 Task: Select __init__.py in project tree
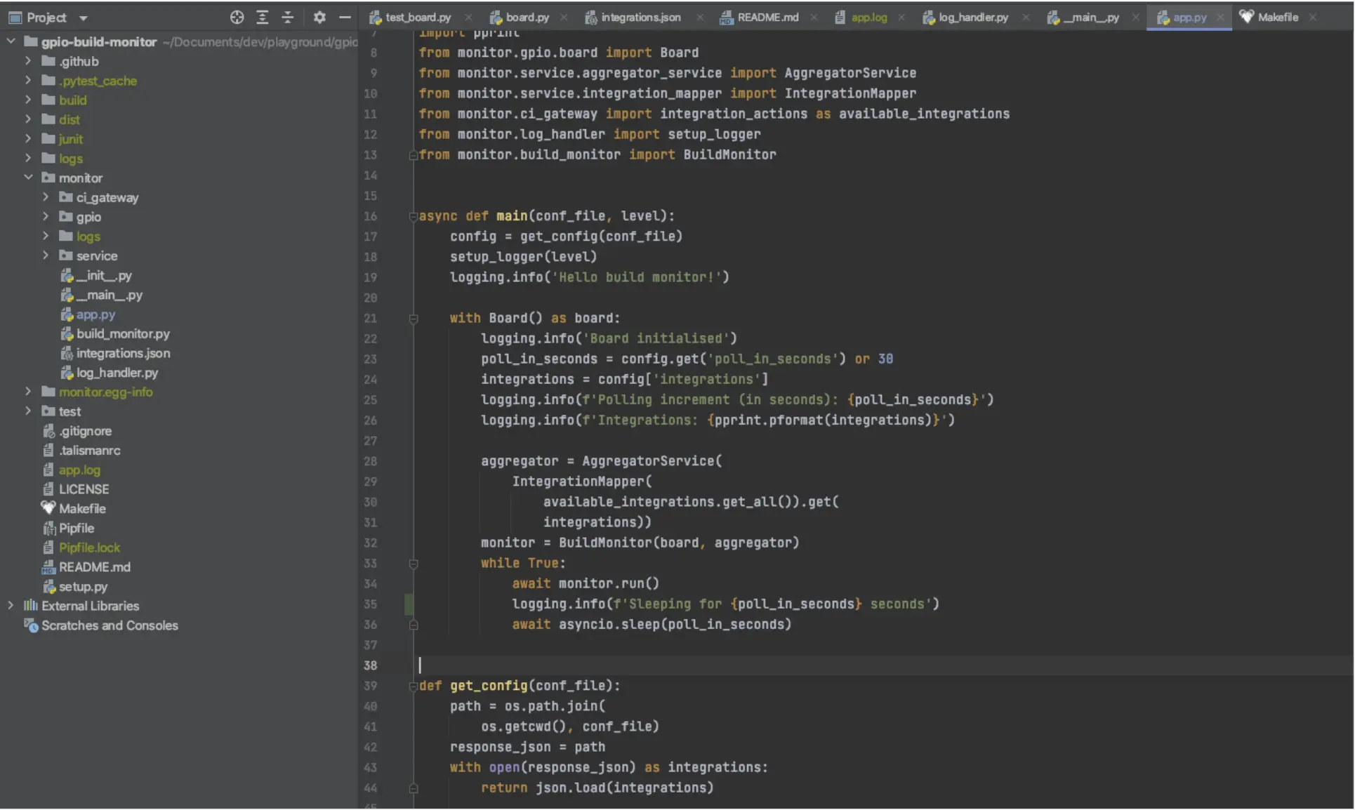coord(103,275)
